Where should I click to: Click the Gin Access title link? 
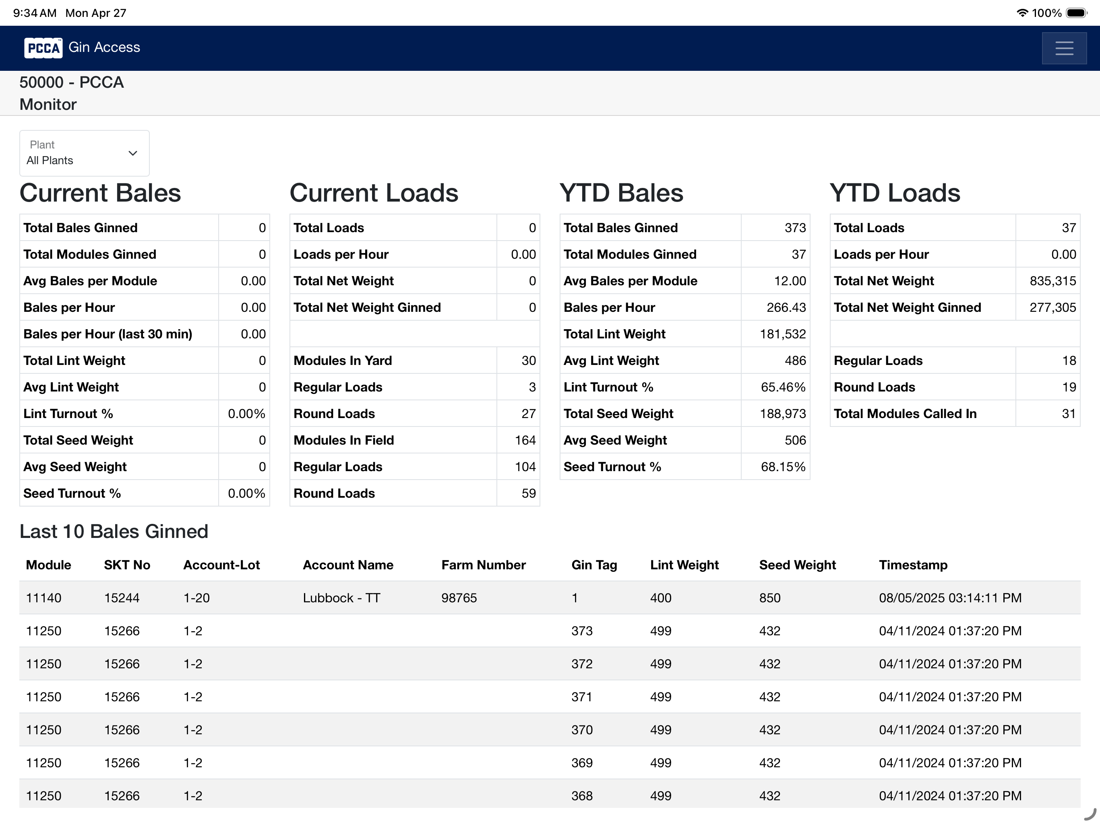[104, 47]
